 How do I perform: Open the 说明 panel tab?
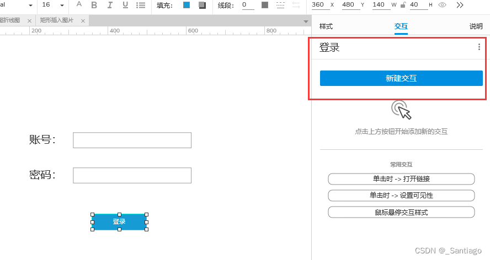(x=476, y=26)
